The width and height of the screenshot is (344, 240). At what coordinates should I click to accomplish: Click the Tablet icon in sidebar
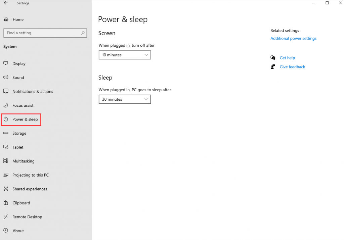(6, 147)
